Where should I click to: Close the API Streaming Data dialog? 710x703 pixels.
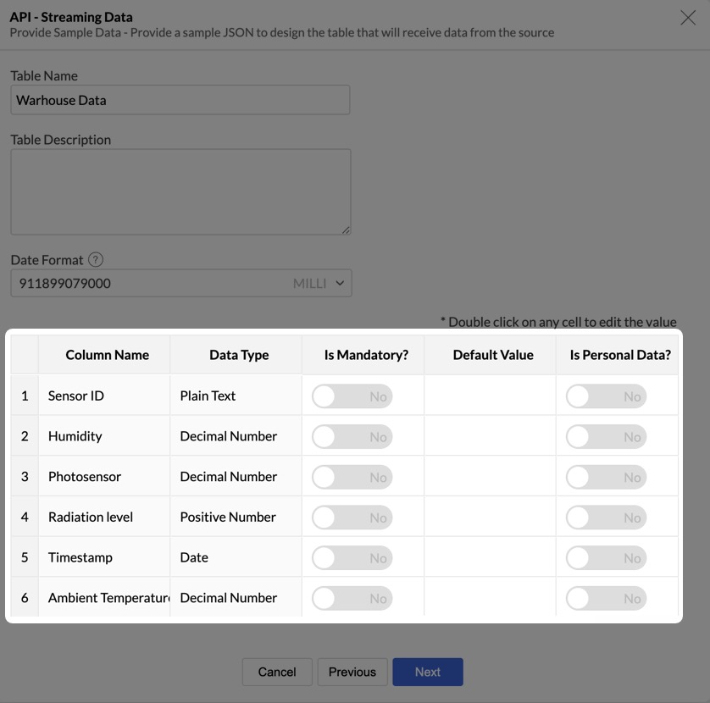click(x=688, y=18)
